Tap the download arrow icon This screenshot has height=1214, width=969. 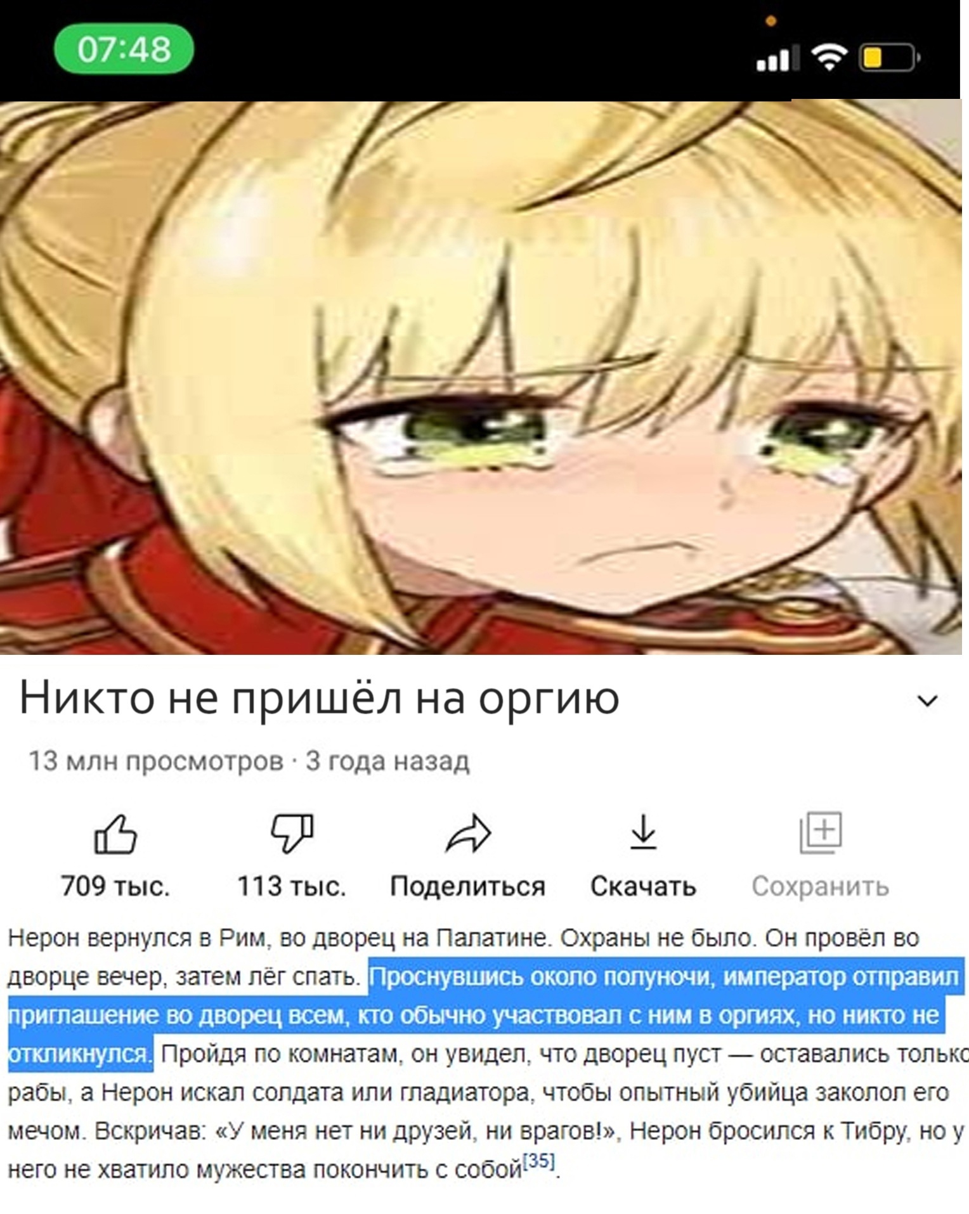tap(644, 832)
